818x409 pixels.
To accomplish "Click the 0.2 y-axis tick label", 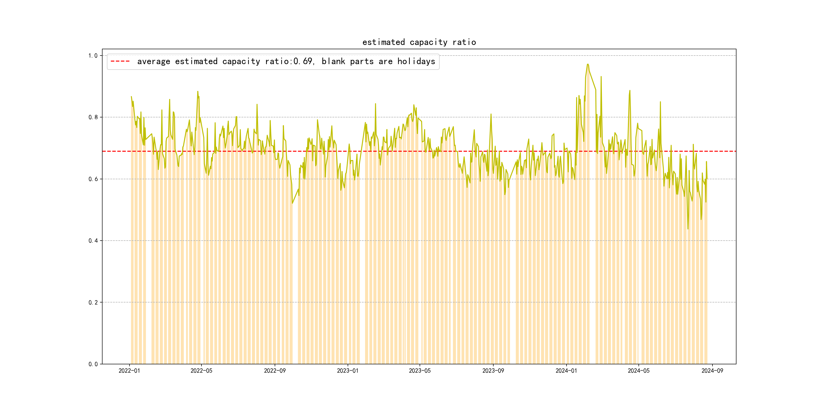I will click(93, 302).
